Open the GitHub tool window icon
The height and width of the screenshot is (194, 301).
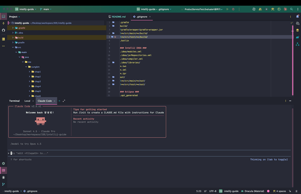4,30
